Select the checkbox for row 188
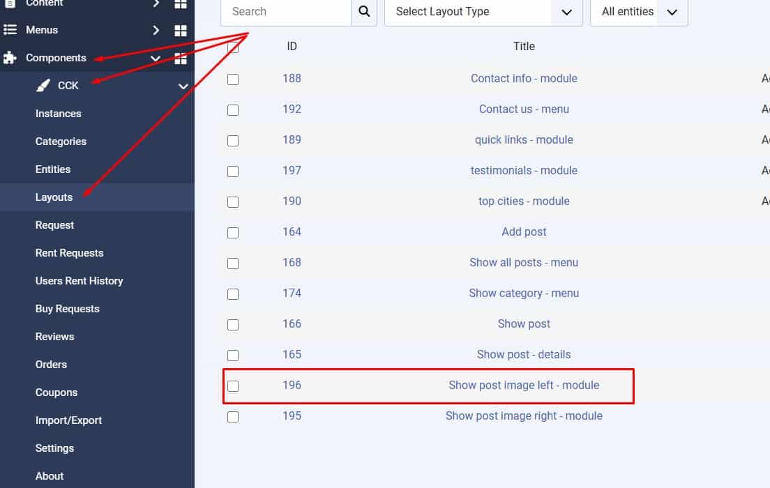 click(233, 79)
